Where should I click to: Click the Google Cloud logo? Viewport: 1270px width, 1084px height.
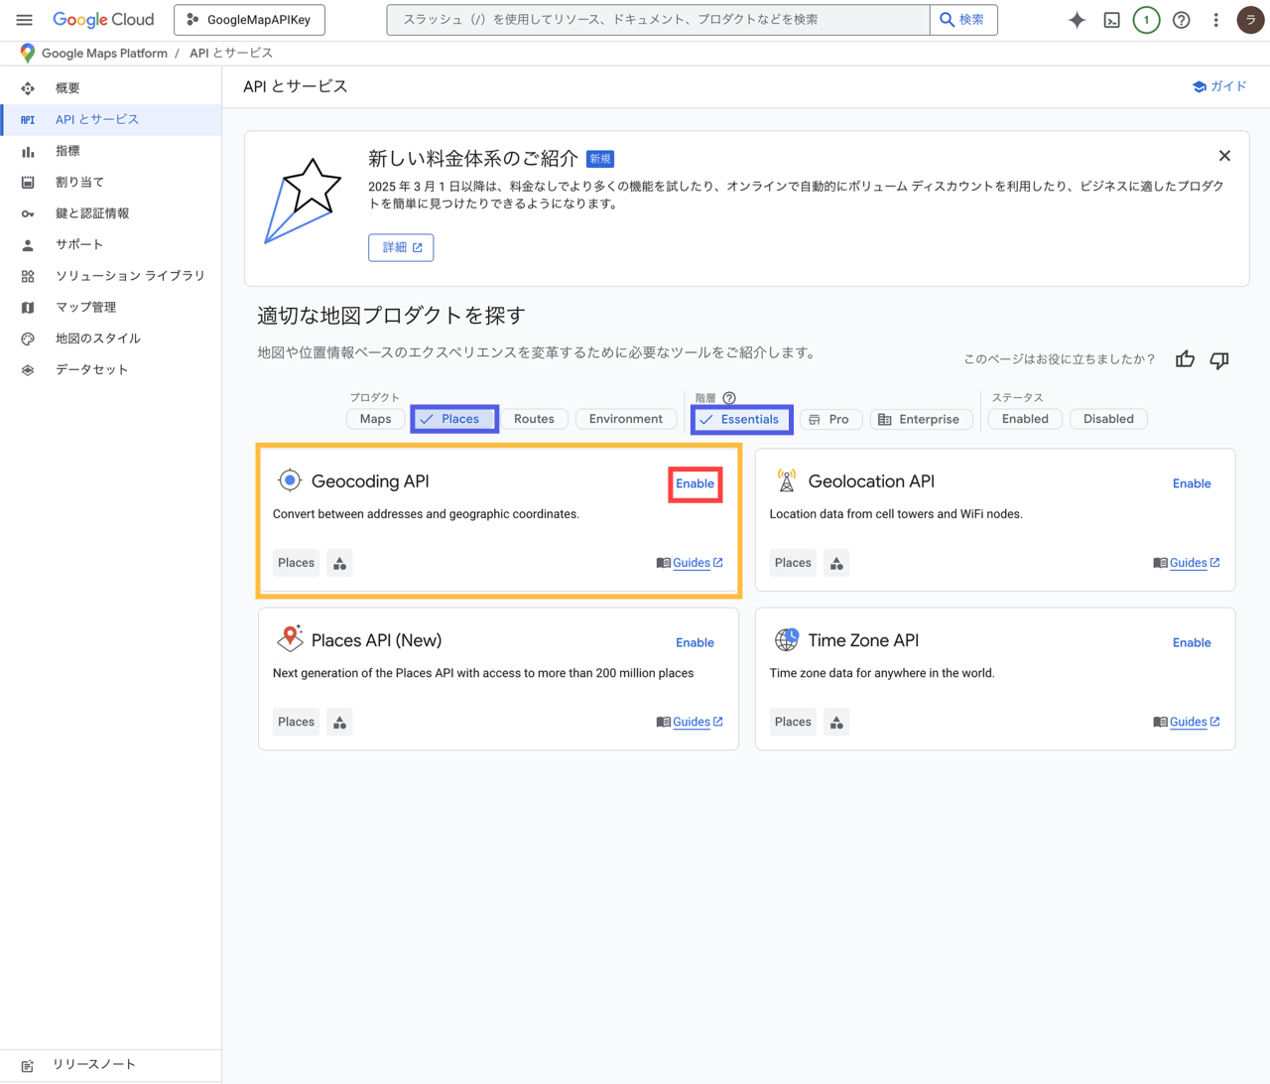click(x=103, y=20)
